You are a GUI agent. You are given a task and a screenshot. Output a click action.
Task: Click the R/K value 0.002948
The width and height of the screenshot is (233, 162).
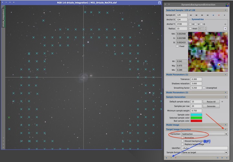pyautogui.click(x=182, y=34)
